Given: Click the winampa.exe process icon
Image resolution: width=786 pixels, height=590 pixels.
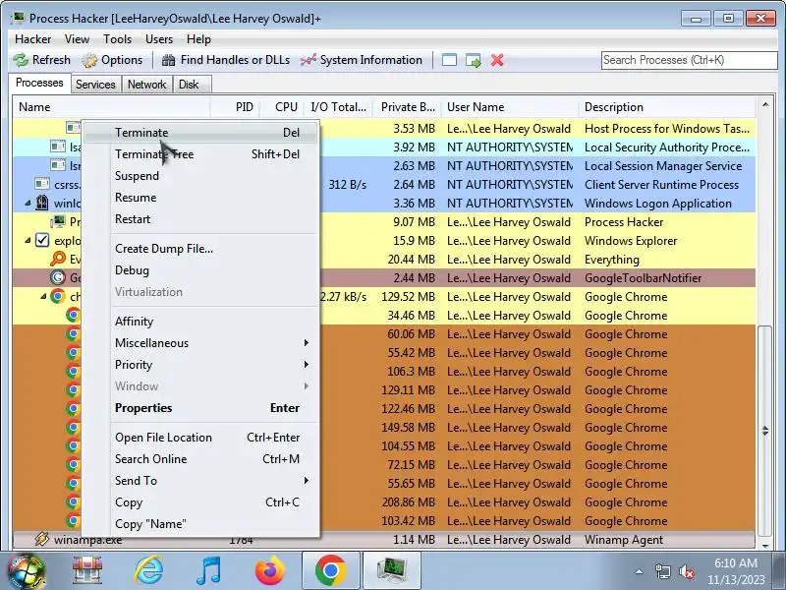Looking at the screenshot, I should tap(42, 539).
